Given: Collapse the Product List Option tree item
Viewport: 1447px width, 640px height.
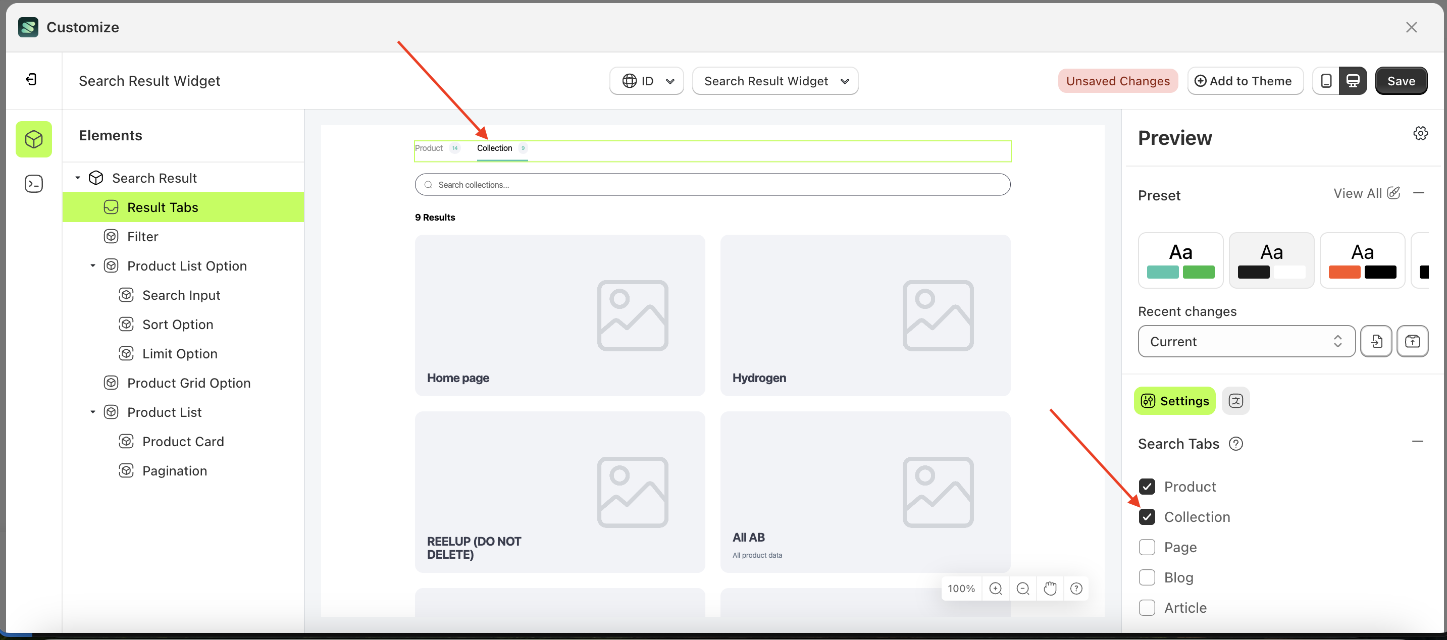Looking at the screenshot, I should (x=93, y=265).
